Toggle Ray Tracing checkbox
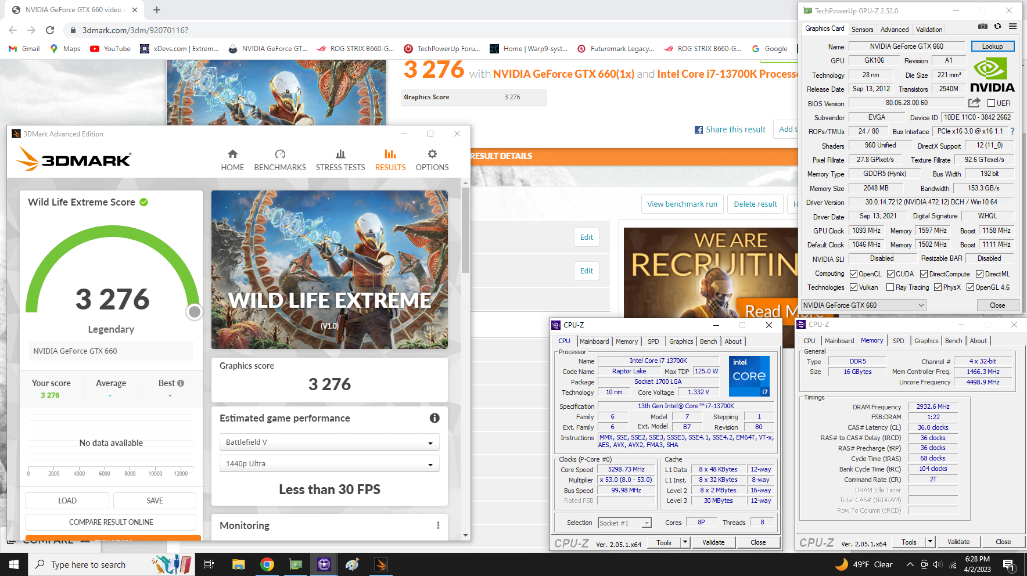1027x576 pixels. point(890,287)
